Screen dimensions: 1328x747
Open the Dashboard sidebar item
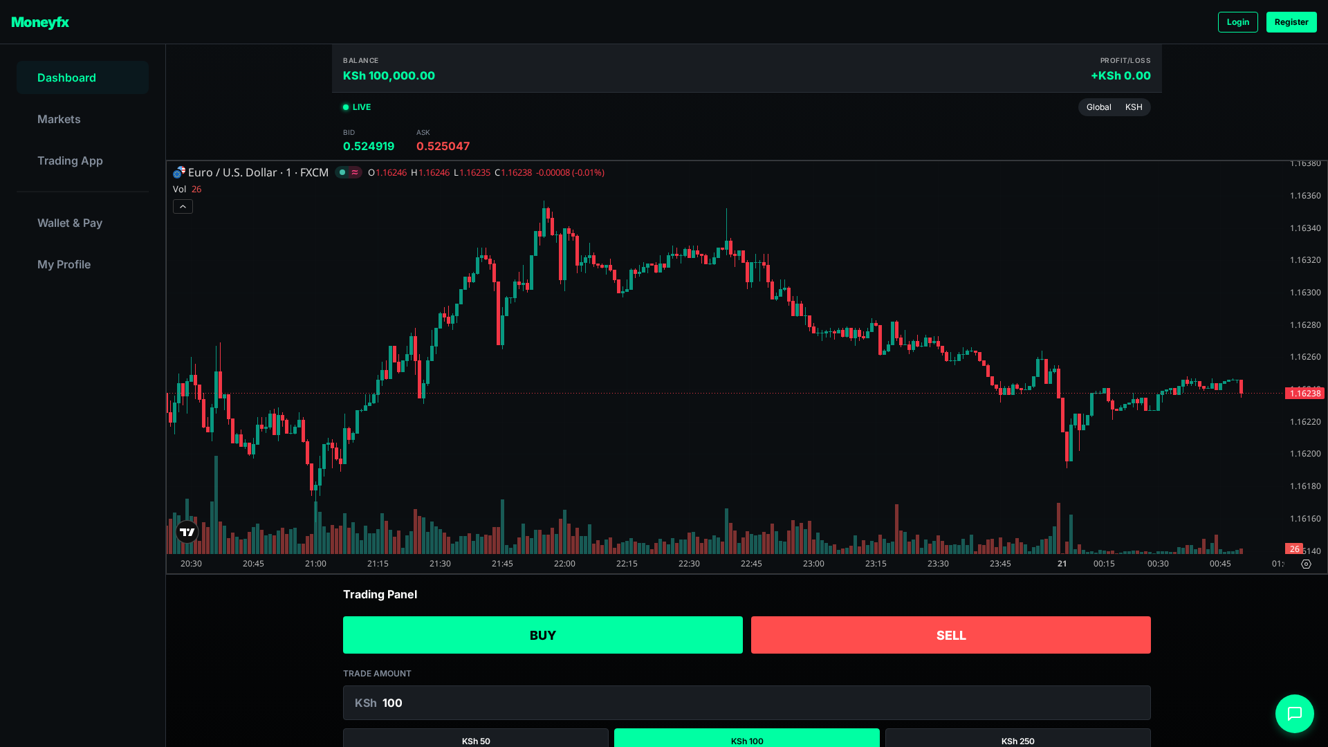(x=82, y=77)
